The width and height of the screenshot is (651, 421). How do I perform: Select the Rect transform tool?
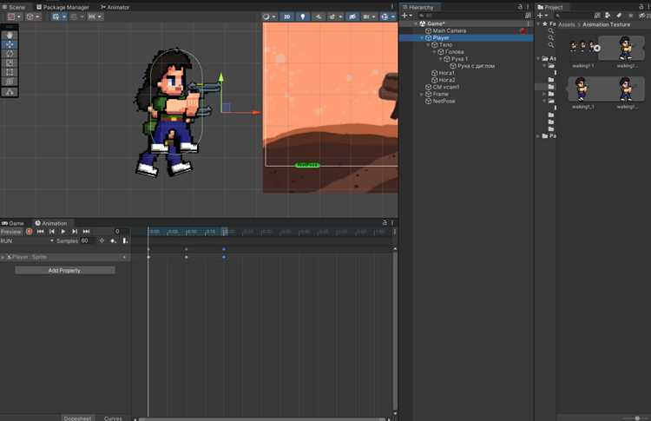[x=10, y=73]
